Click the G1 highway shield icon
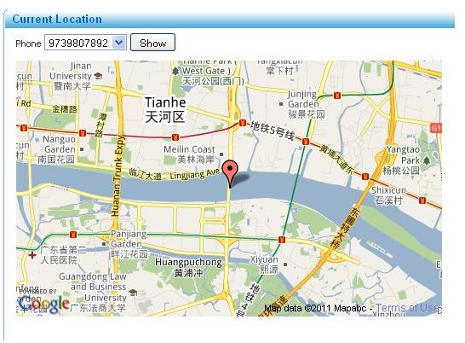Viewport: 465px width, 343px height. click(436, 128)
